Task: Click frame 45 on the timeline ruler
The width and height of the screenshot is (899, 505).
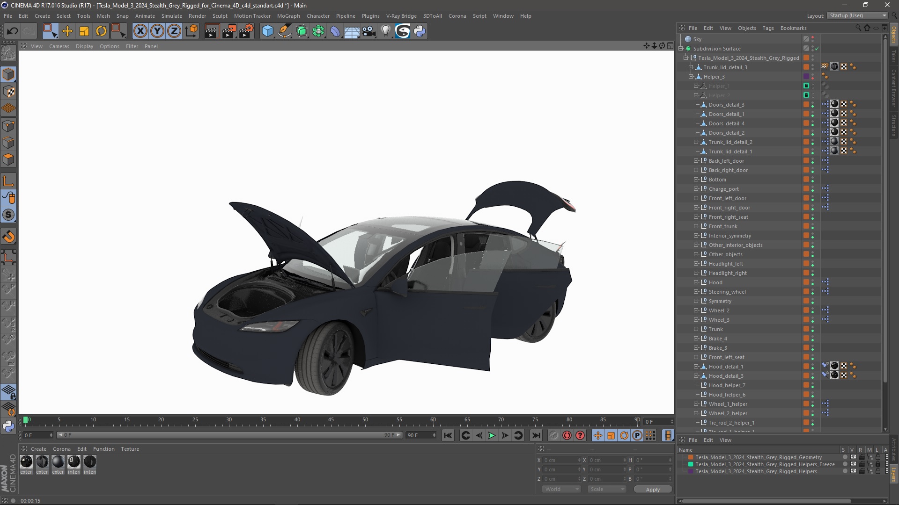Action: click(332, 420)
